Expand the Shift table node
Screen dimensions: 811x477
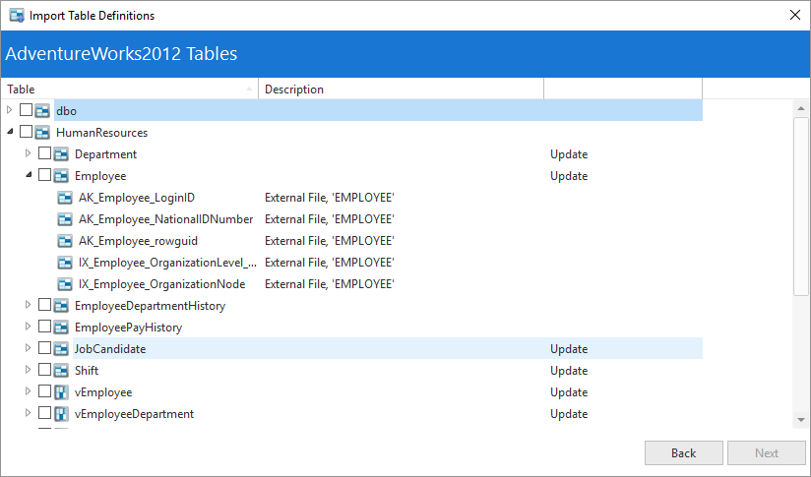[28, 370]
